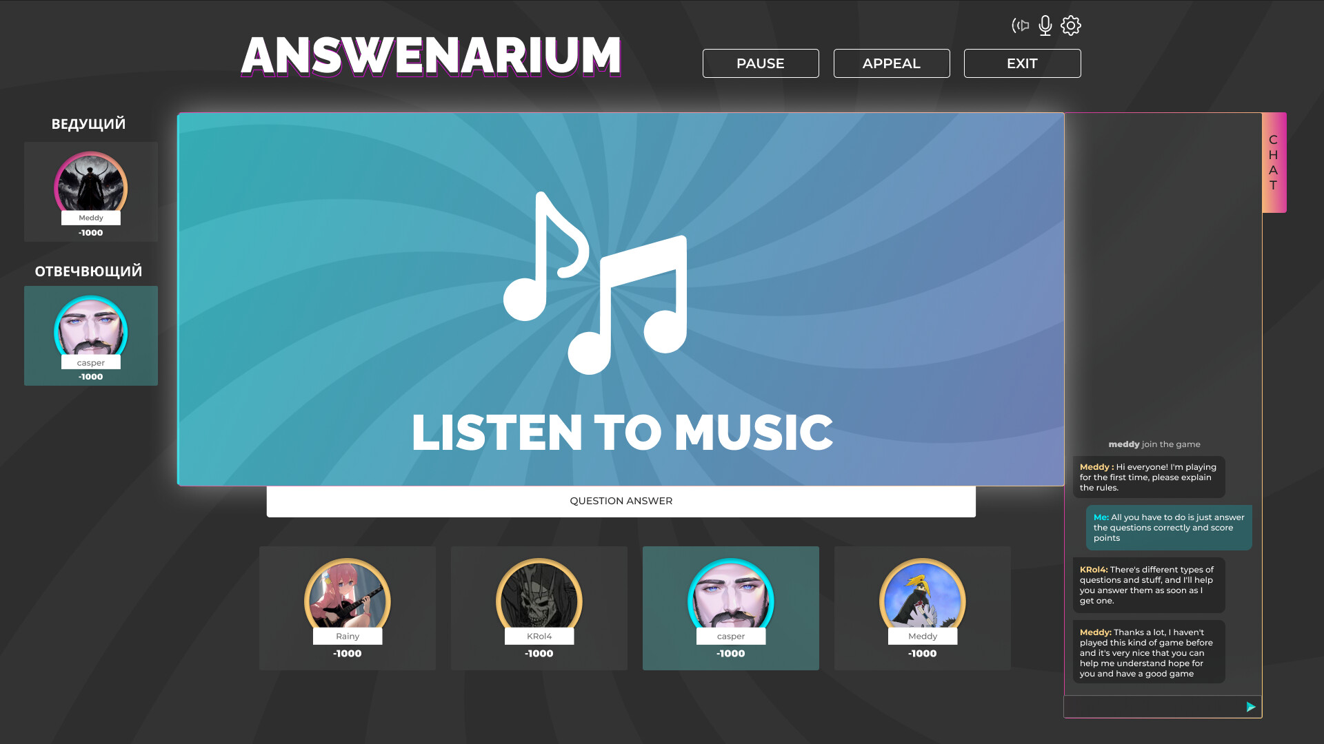This screenshot has width=1324, height=744.
Task: Open the settings gear icon
Action: pyautogui.click(x=1071, y=25)
